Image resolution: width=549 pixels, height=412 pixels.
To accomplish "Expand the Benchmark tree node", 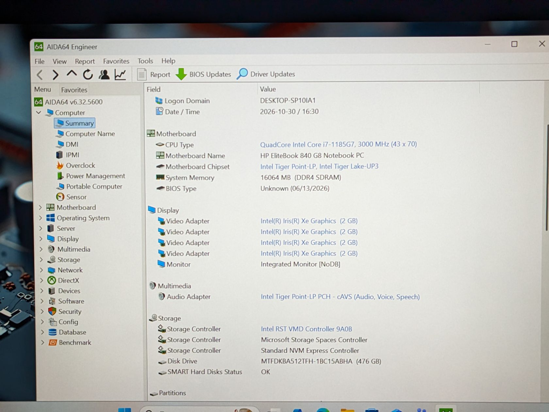I will pyautogui.click(x=42, y=342).
